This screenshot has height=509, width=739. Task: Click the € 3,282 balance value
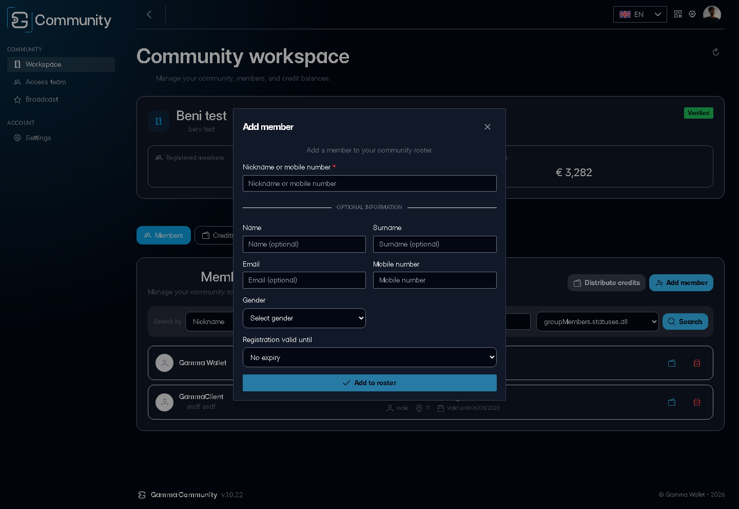click(x=574, y=173)
